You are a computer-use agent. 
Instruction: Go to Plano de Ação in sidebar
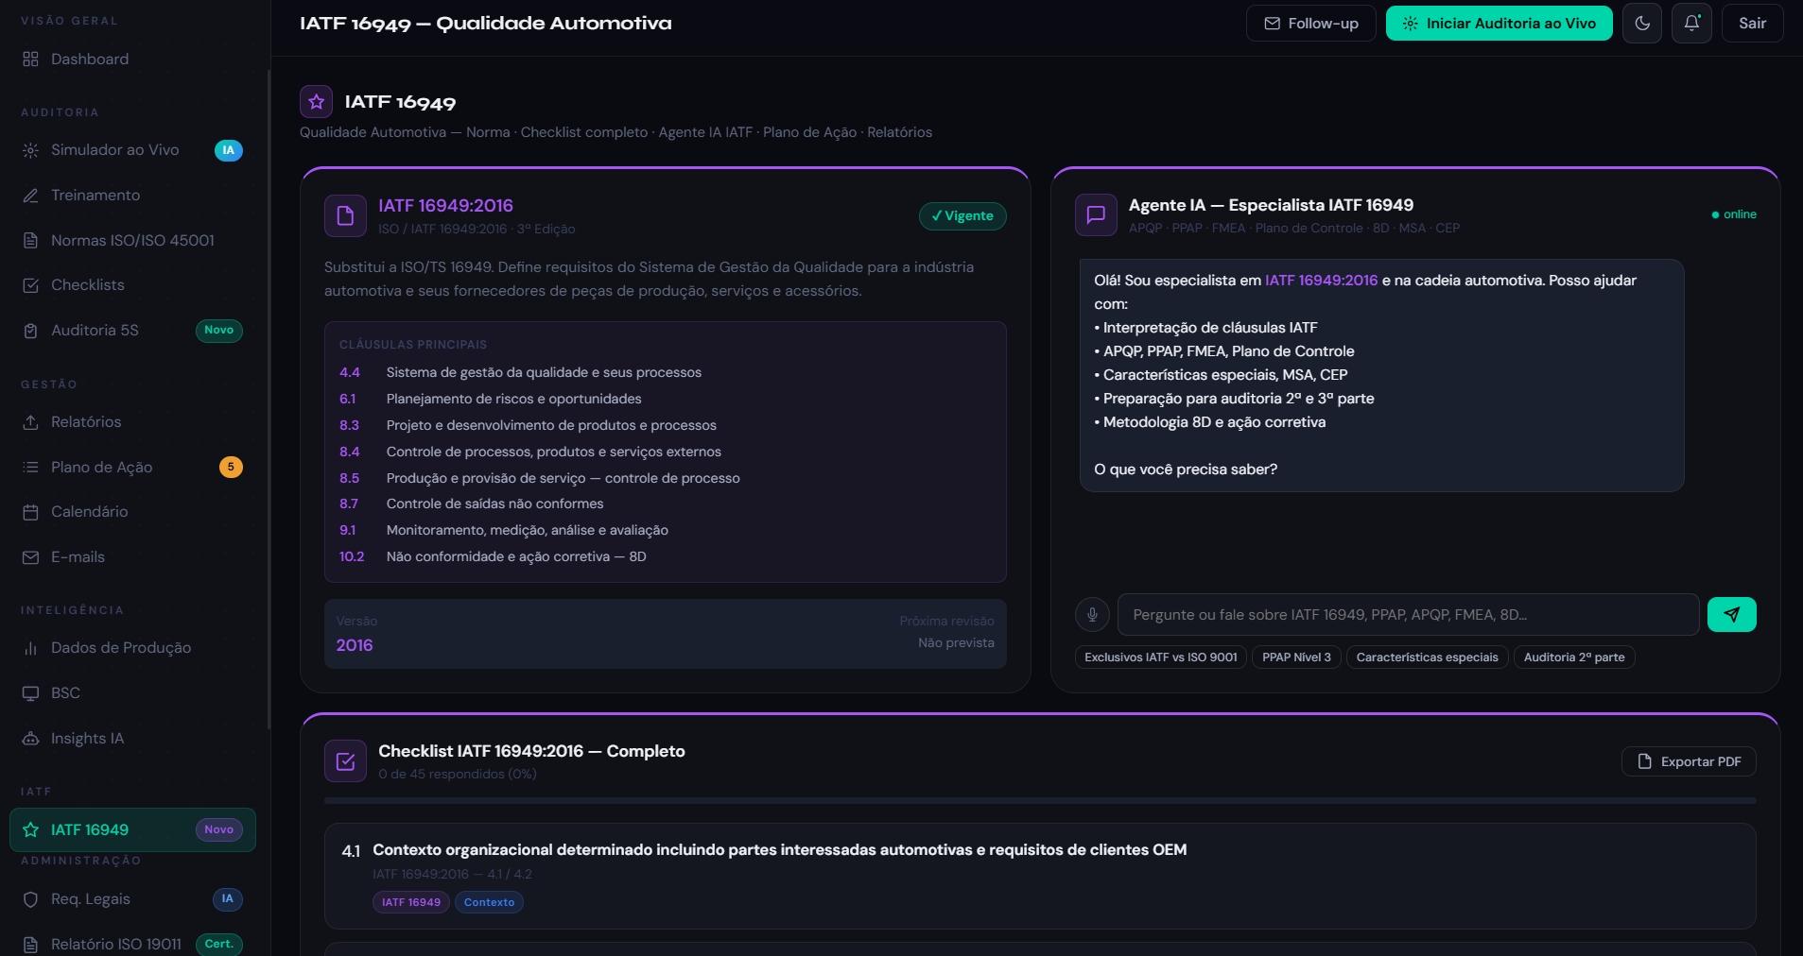tap(101, 468)
